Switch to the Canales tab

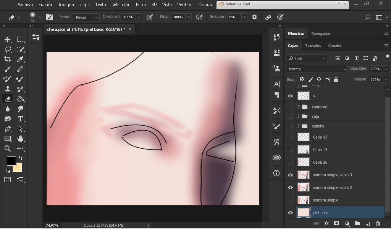[334, 45]
